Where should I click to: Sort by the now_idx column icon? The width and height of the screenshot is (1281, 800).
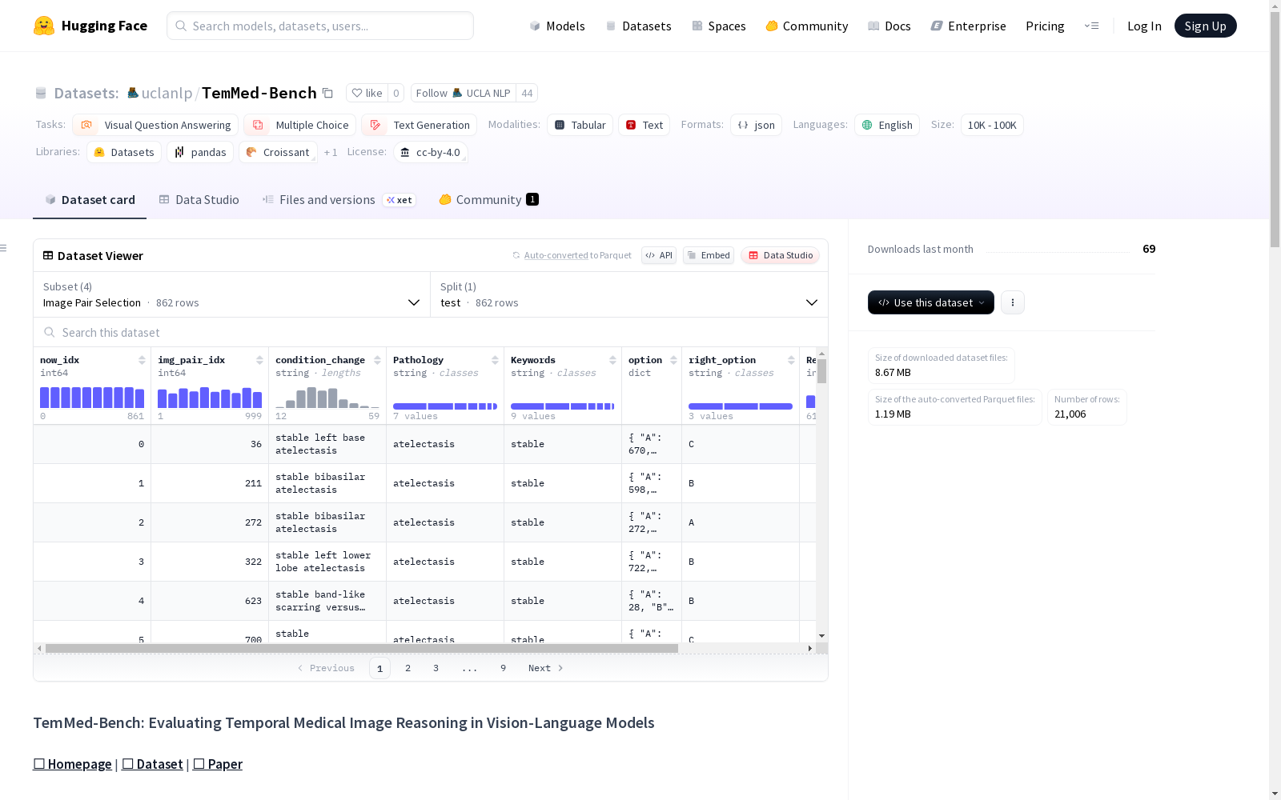[x=142, y=360]
